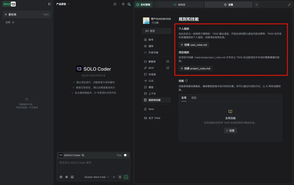Focus the 搜索 settings search field
This screenshot has width=294, height=185.
pos(156,31)
